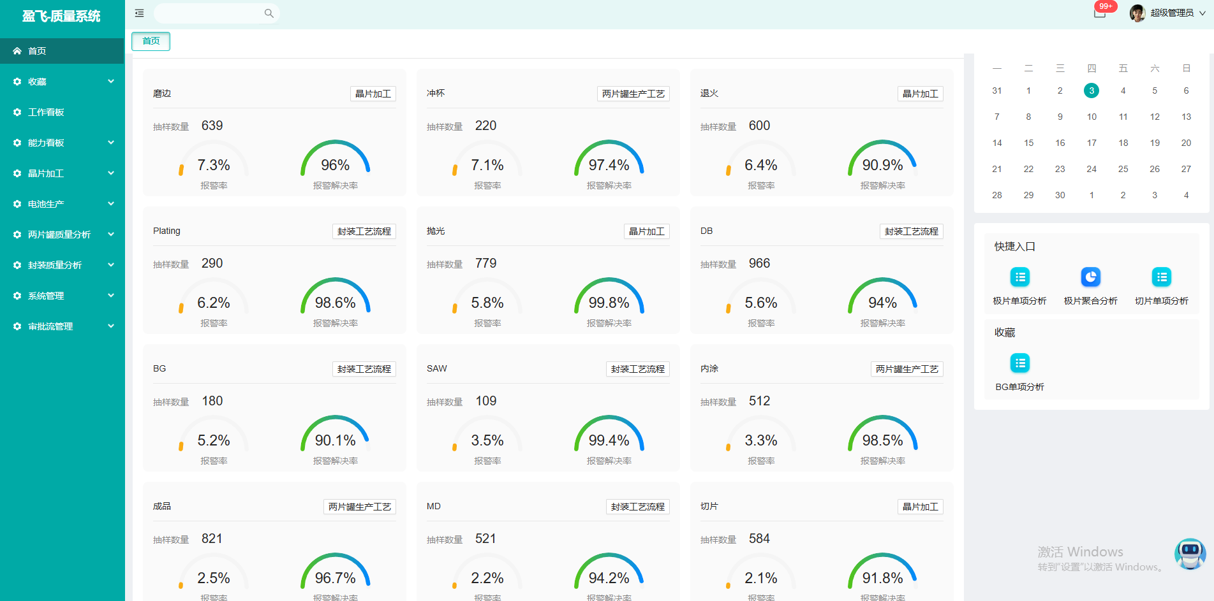Viewport: 1214px width, 601px height.
Task: Open 极片聚合分析 pie chart shortcut
Action: pyautogui.click(x=1090, y=277)
